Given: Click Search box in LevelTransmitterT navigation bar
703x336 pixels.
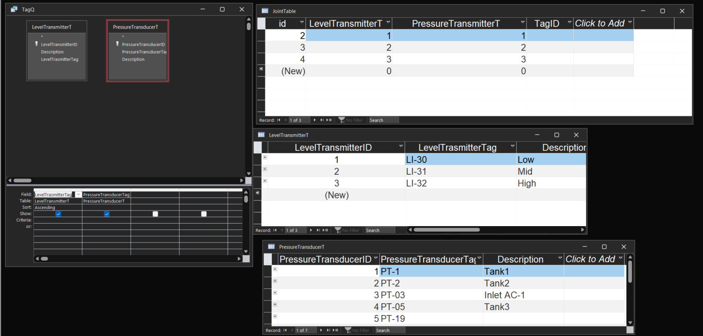Looking at the screenshot, I should coord(380,230).
